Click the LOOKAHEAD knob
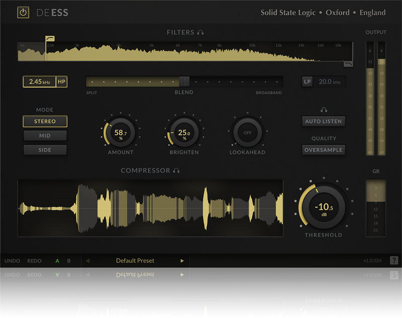The height and width of the screenshot is (318, 402). coord(247,133)
